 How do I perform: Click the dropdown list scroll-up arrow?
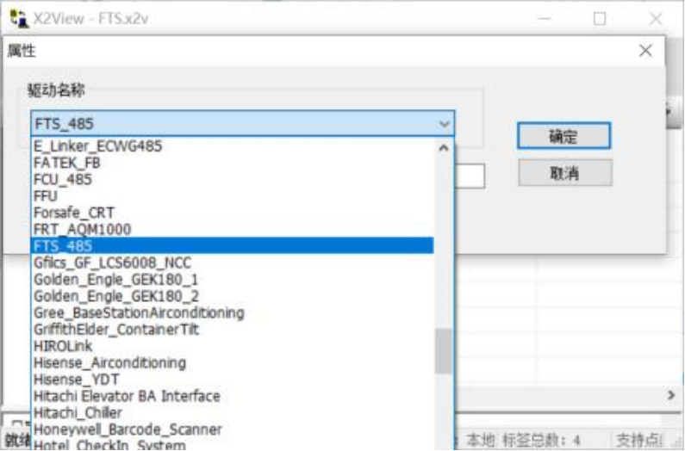click(x=444, y=148)
